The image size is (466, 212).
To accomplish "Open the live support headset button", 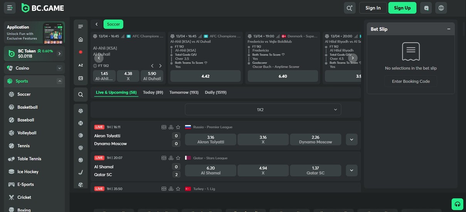I will tap(457, 204).
